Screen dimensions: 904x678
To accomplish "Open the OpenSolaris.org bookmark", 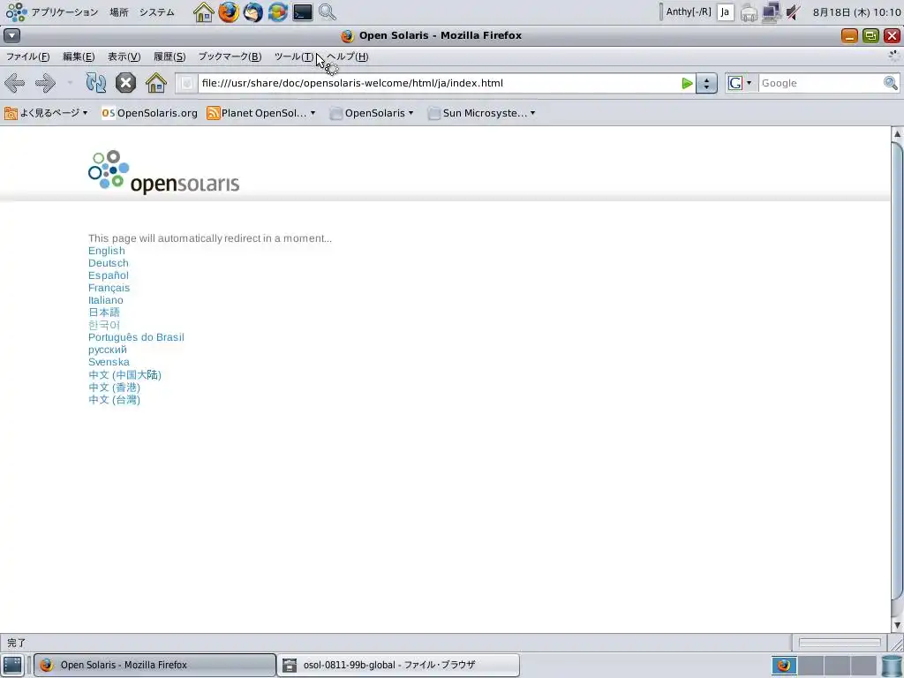I will click(x=150, y=113).
